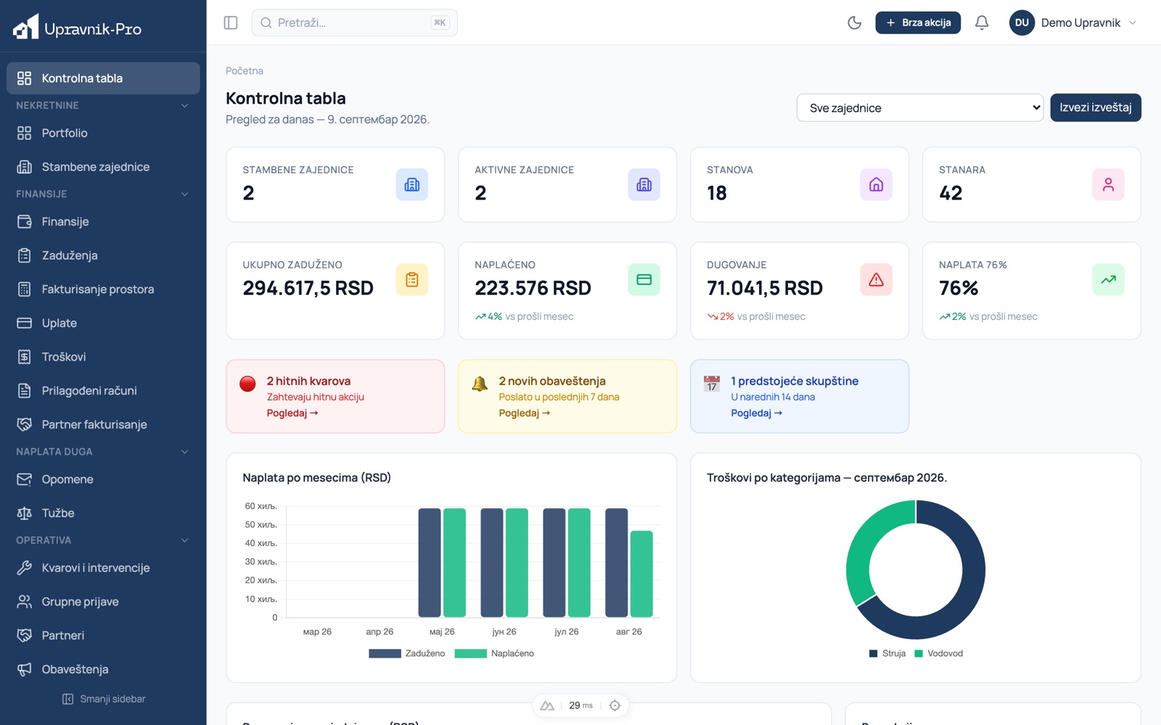Viewport: 1161px width, 725px height.
Task: Toggle the Struja legend swatch
Action: click(x=874, y=654)
